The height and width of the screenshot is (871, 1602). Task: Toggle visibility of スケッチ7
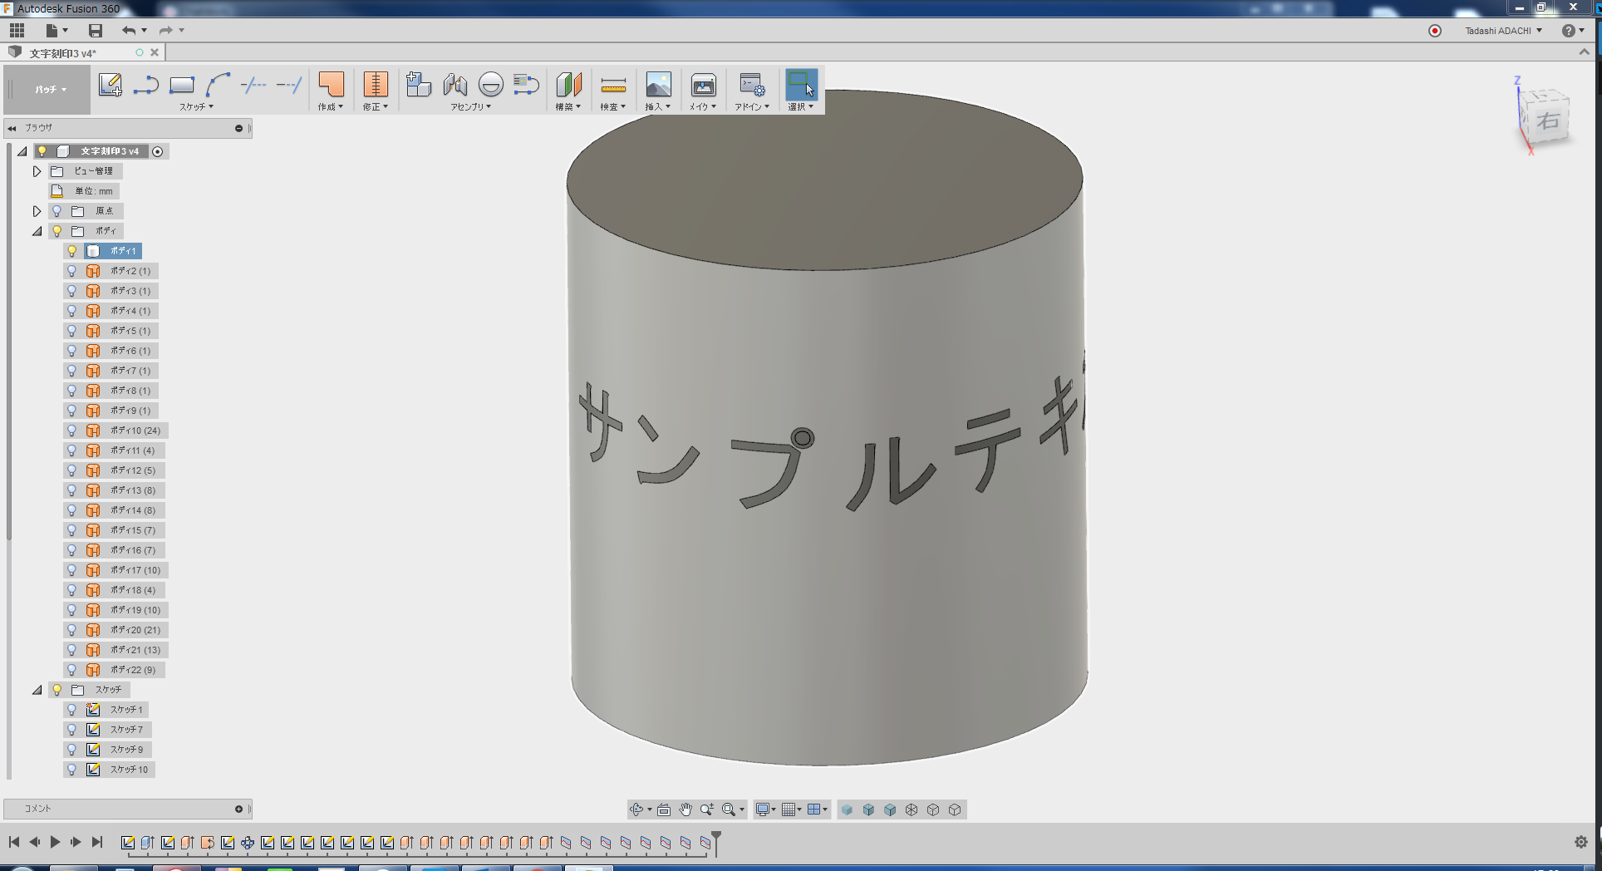[72, 730]
